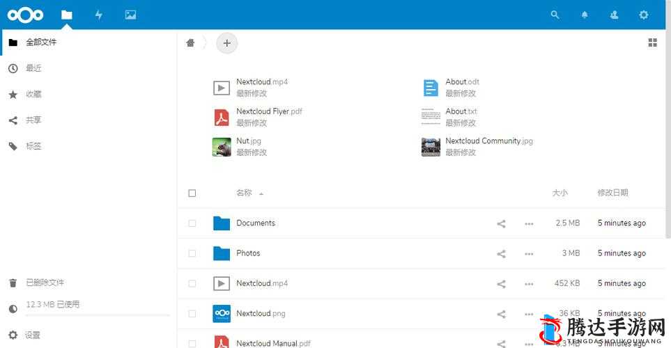The image size is (671, 348).
Task: Click the Nextcloud Manual.pdf icon
Action: point(222,342)
